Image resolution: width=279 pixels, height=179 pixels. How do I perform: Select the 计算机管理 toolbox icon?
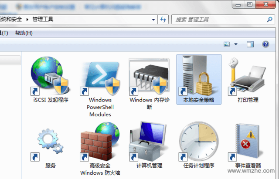(149, 141)
